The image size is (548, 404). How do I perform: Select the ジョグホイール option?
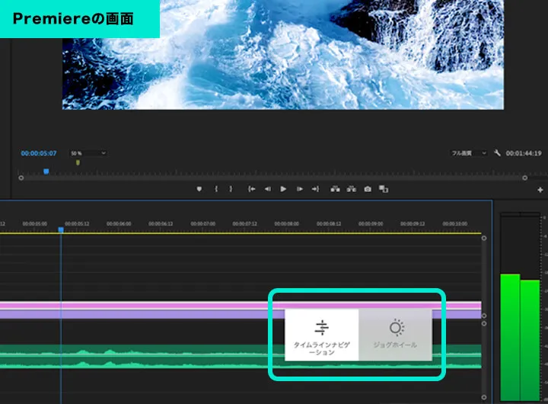coord(395,335)
